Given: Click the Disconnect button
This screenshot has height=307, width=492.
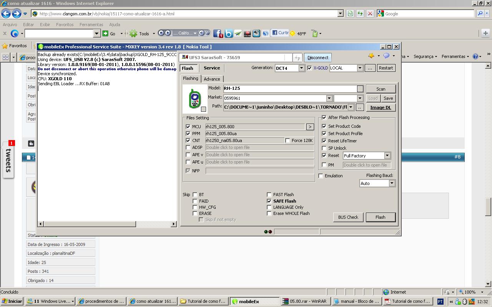Looking at the screenshot, I should pyautogui.click(x=318, y=58).
